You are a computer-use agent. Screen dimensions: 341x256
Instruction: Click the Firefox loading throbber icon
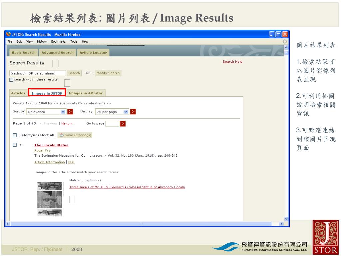[x=285, y=41]
